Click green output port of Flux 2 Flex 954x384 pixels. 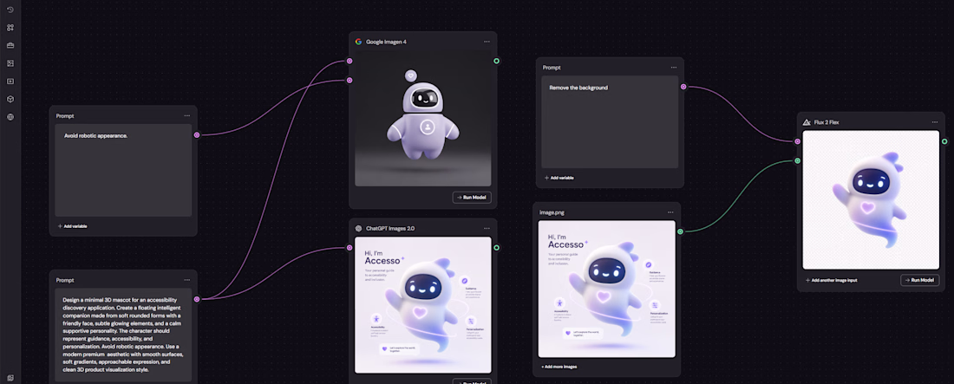(x=944, y=141)
